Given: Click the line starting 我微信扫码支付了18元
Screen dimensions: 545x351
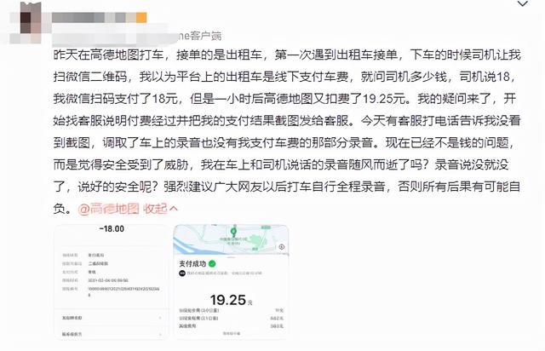Looking at the screenshot, I should click(284, 99).
